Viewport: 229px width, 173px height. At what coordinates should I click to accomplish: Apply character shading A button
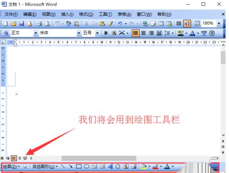pos(114,33)
